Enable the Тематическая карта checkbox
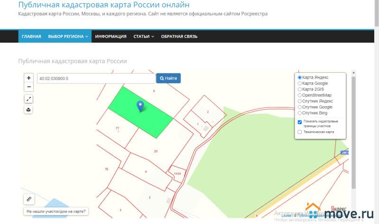This screenshot has width=379, height=224. pyautogui.click(x=300, y=132)
